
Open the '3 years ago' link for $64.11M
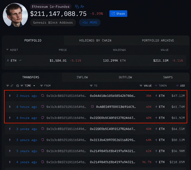pos(27,129)
